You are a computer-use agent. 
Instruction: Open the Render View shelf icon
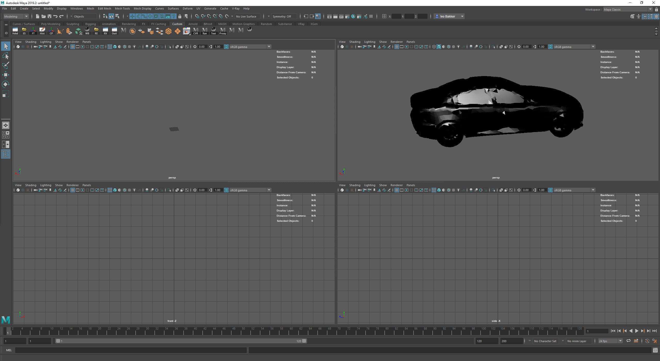pos(186,31)
